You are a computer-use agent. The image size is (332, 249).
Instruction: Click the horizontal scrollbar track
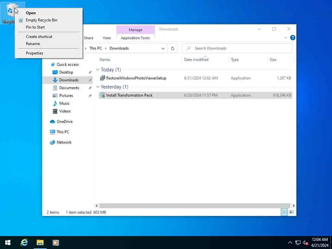195,206
